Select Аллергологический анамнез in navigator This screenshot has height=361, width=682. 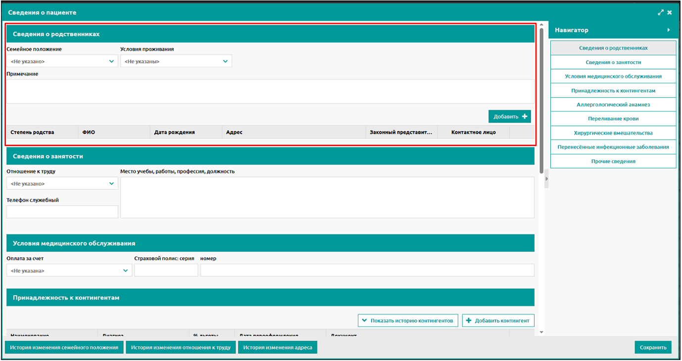613,104
